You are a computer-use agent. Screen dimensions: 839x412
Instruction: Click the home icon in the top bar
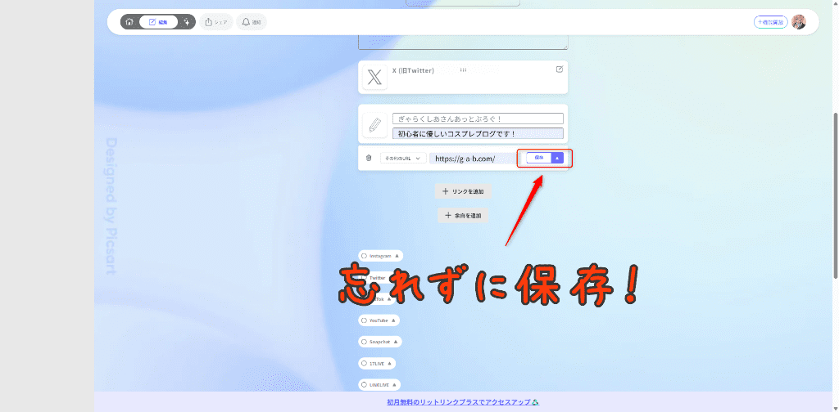(x=129, y=22)
